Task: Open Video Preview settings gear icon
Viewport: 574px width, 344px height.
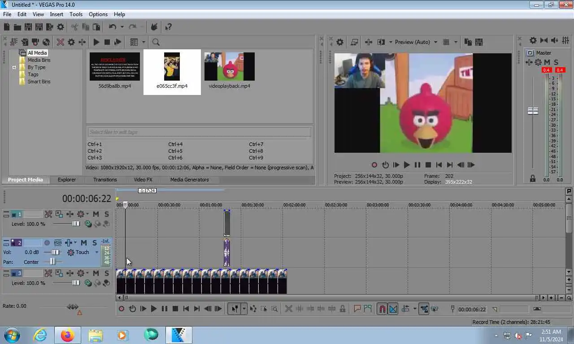Action: [340, 42]
